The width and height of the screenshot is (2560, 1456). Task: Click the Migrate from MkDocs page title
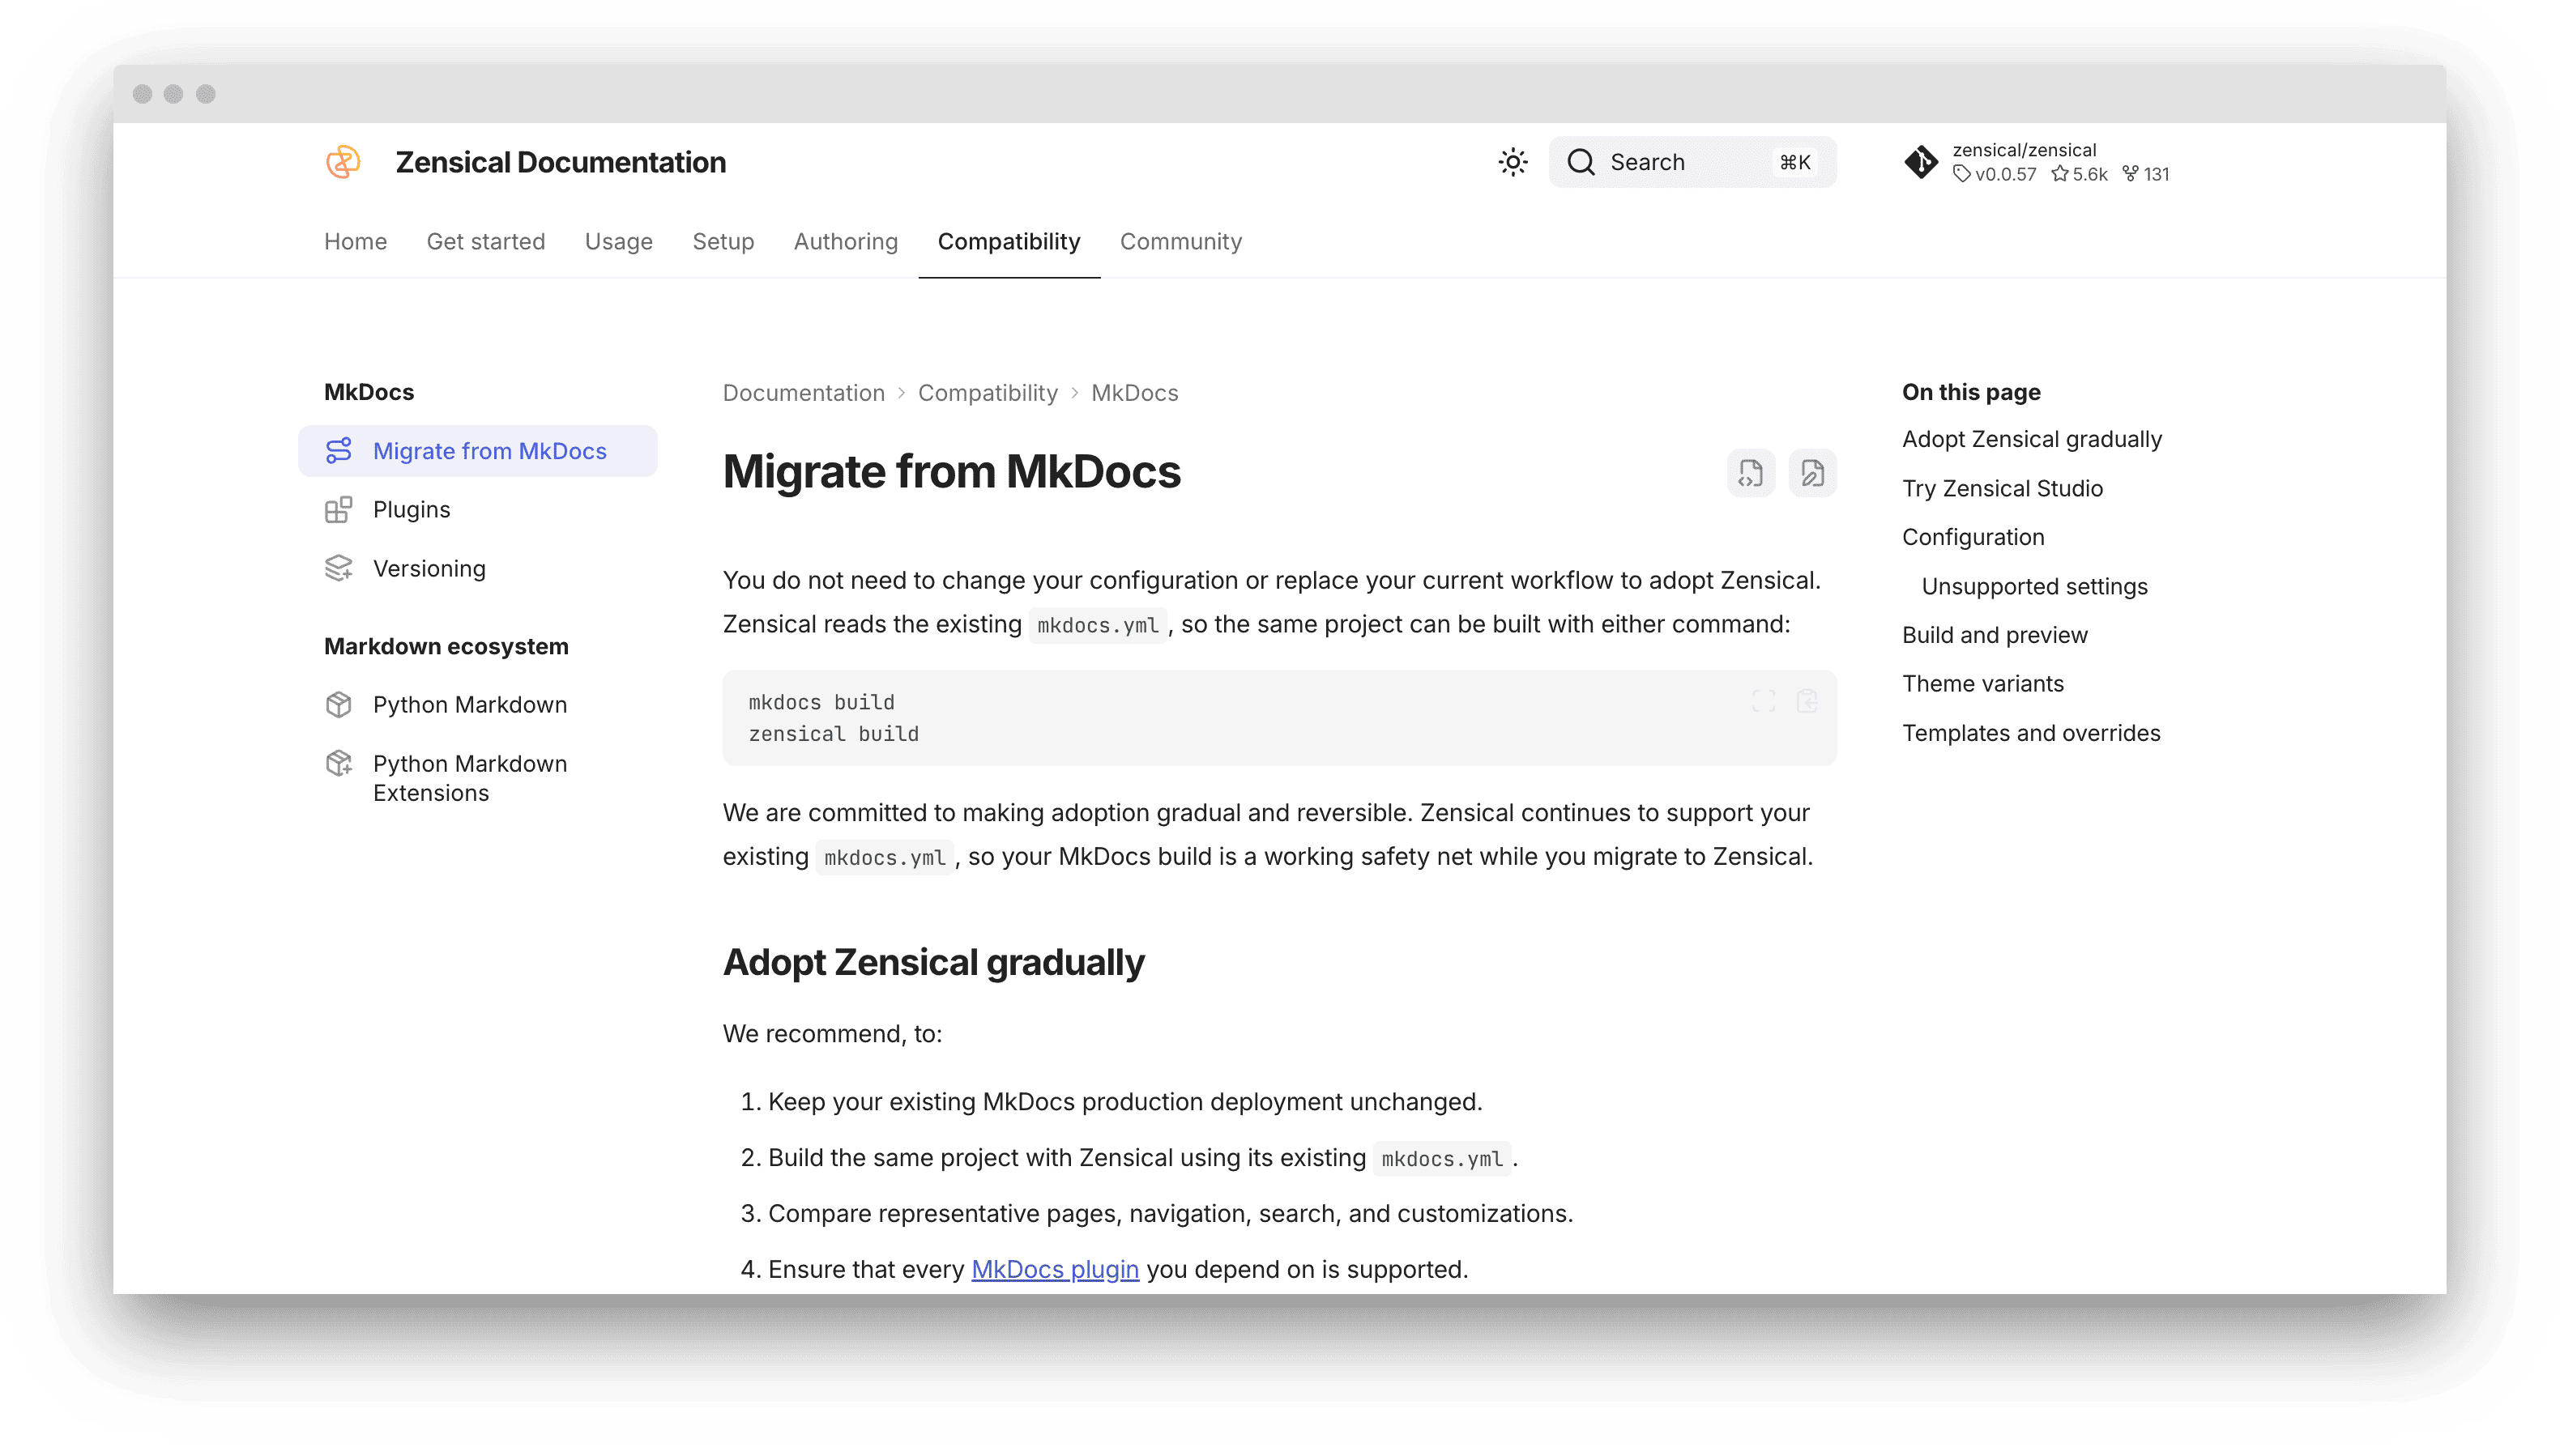(x=951, y=472)
